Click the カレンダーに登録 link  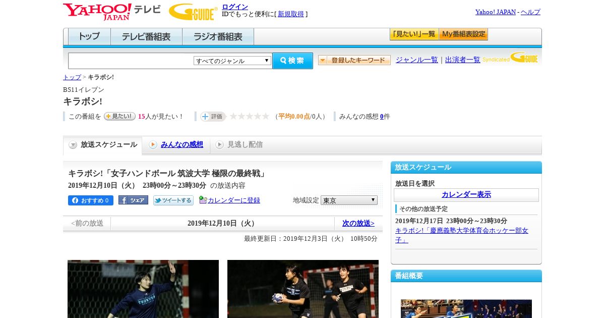pos(234,200)
